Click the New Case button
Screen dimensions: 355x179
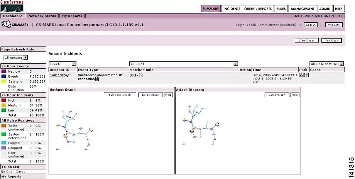(x=331, y=40)
